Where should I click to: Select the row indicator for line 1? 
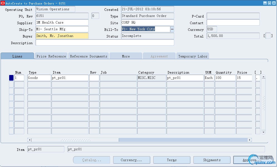tap(11, 78)
